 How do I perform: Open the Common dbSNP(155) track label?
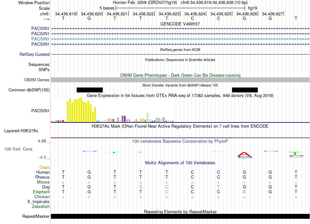(29, 90)
